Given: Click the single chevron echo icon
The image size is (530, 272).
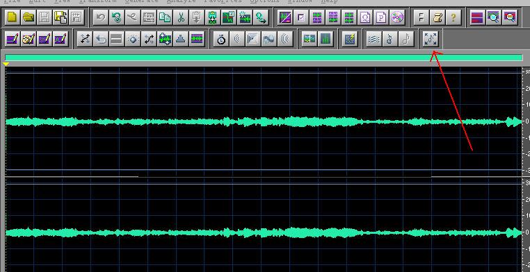Looking at the screenshot, I should (237, 40).
